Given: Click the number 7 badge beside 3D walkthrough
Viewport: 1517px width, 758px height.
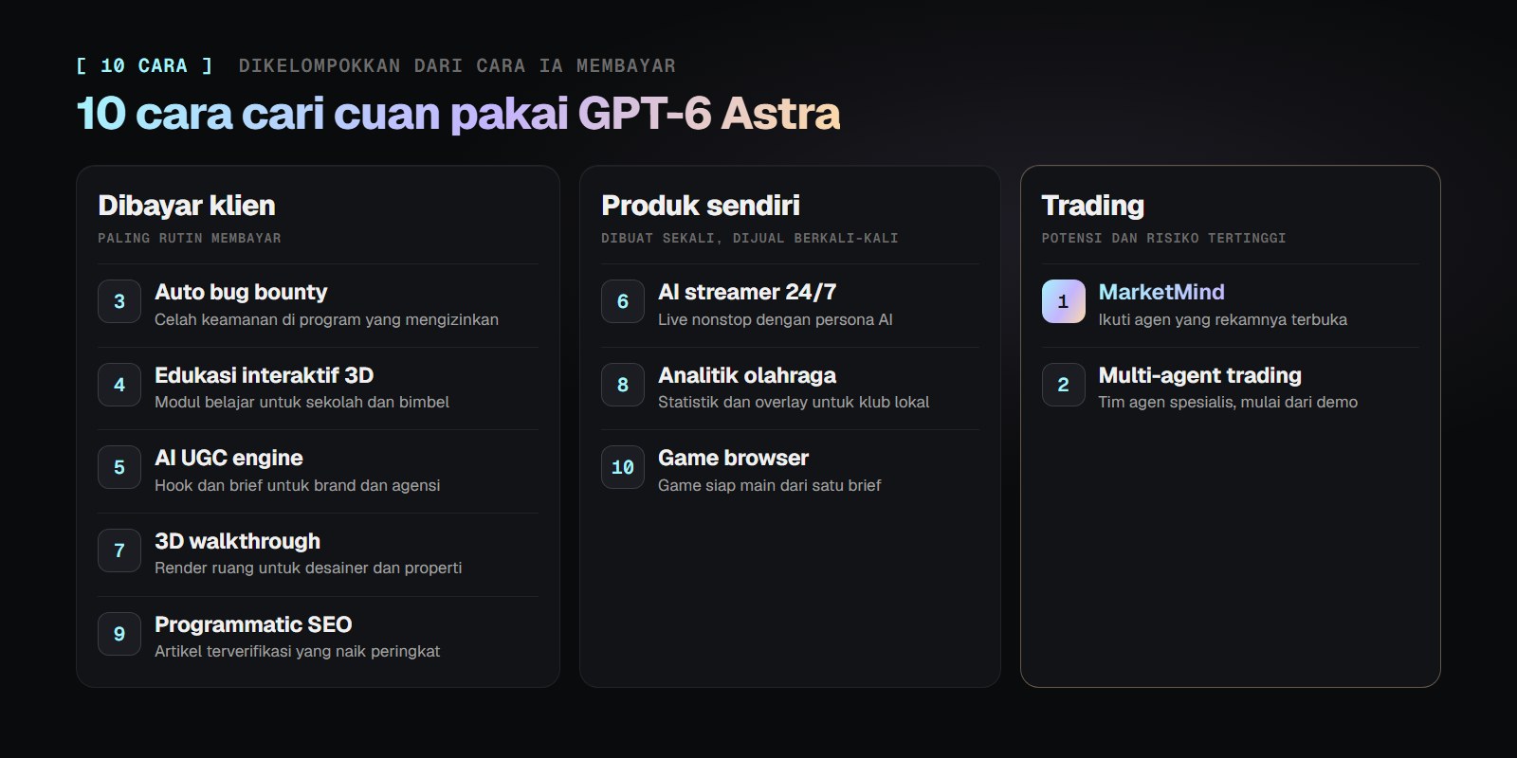Looking at the screenshot, I should 119,550.
